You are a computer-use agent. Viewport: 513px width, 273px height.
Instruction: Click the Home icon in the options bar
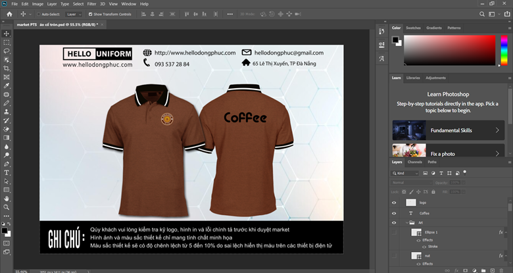tap(9, 14)
